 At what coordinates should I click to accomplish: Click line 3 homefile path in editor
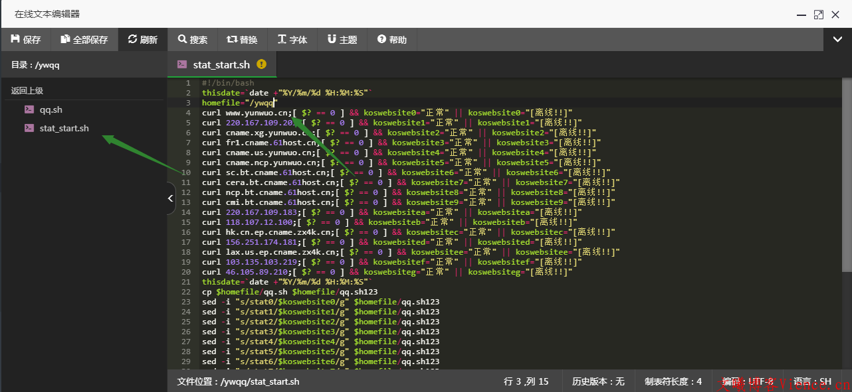(x=259, y=103)
